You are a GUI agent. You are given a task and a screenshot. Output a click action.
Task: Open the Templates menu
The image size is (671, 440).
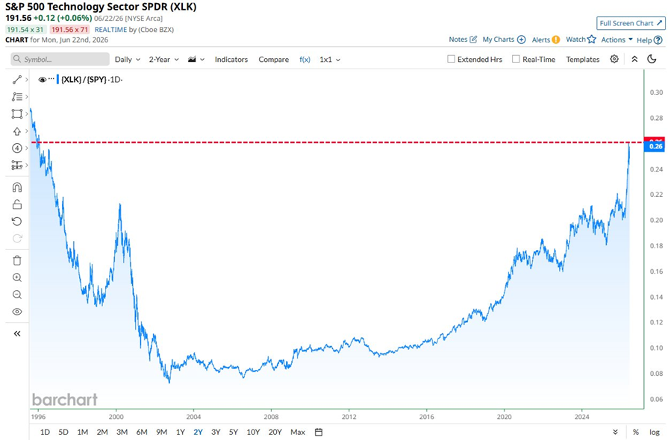(582, 60)
